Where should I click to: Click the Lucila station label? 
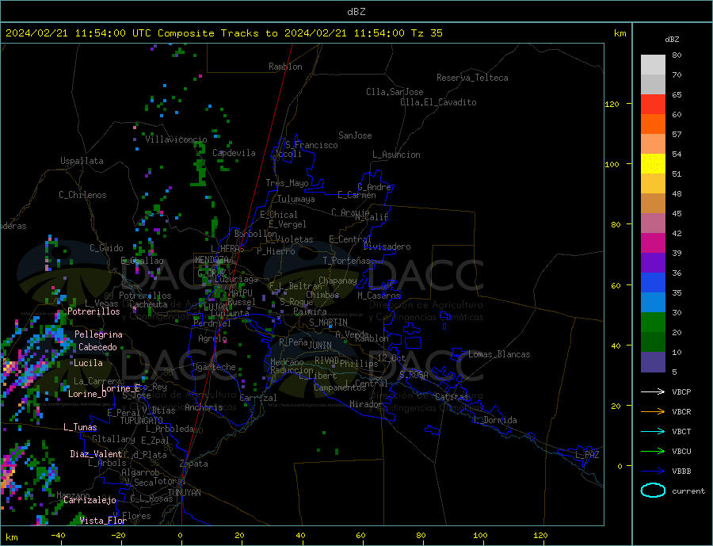(88, 363)
